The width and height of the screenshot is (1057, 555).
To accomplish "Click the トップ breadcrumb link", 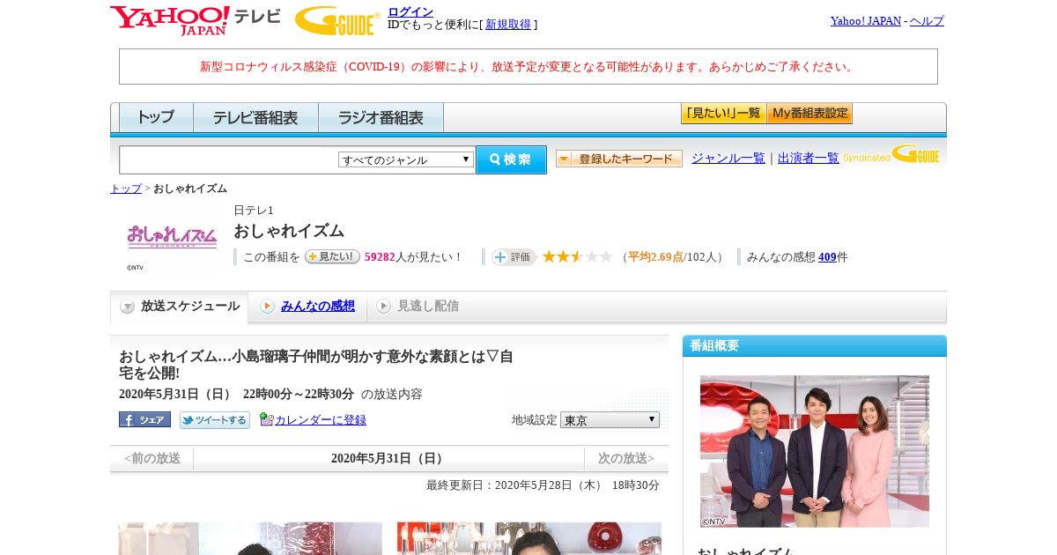I will [126, 189].
